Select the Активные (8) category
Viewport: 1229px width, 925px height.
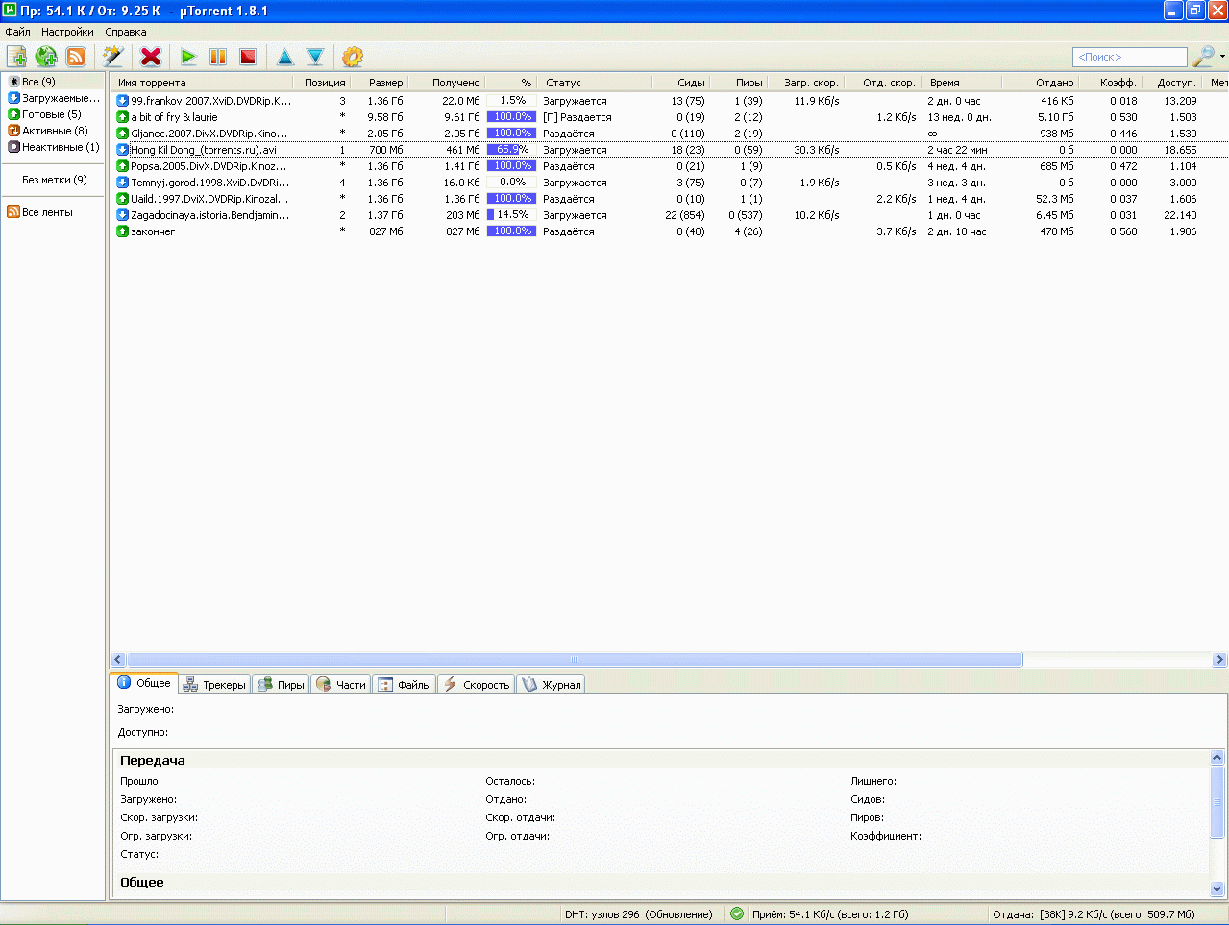[48, 131]
